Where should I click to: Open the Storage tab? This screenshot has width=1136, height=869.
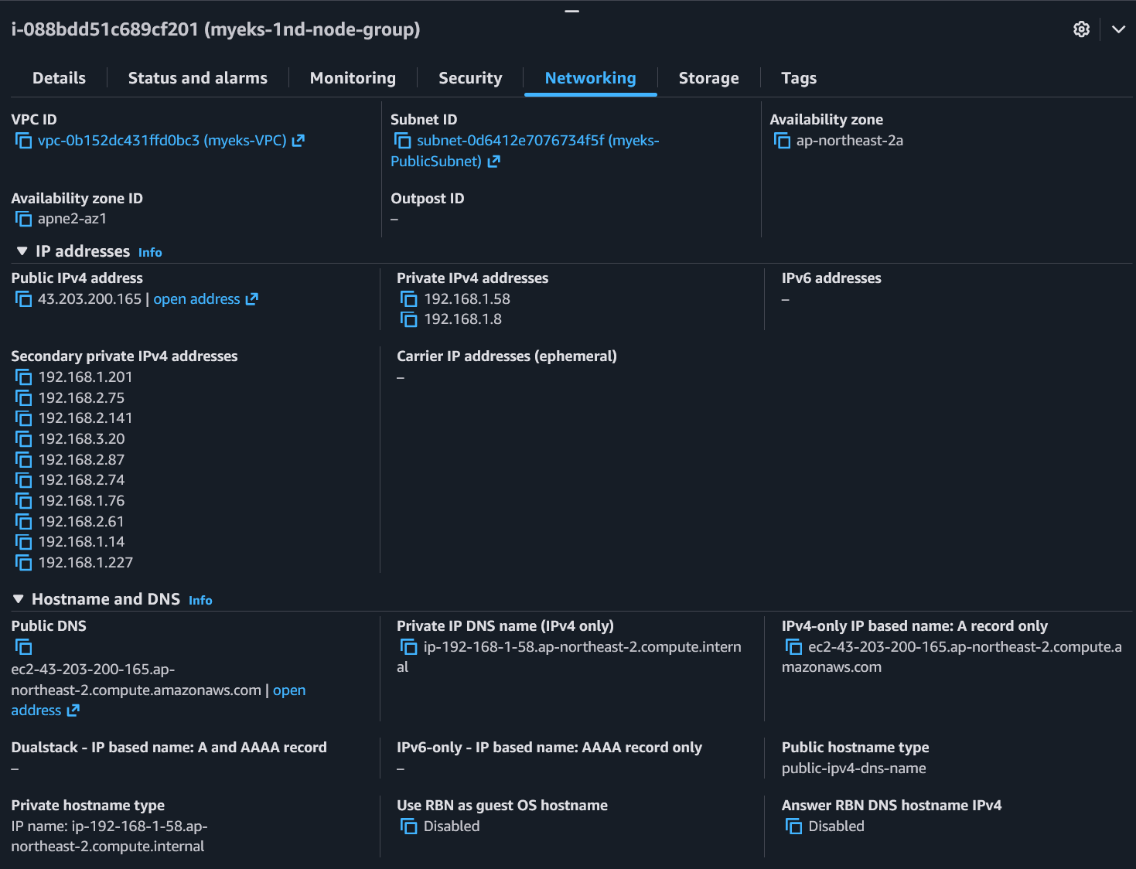[708, 77]
